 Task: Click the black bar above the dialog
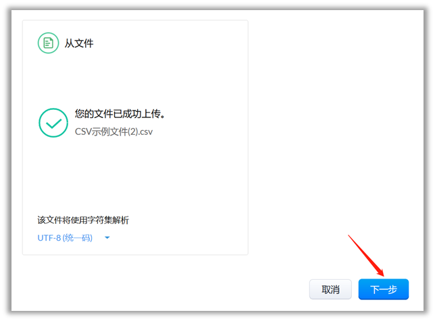[216, 5]
